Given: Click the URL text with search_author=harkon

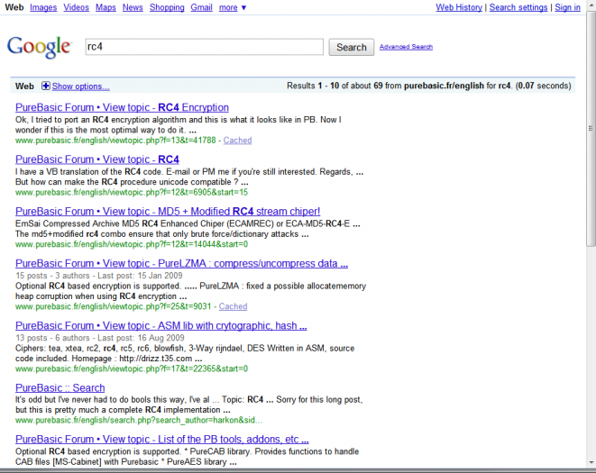Looking at the screenshot, I should tap(139, 420).
